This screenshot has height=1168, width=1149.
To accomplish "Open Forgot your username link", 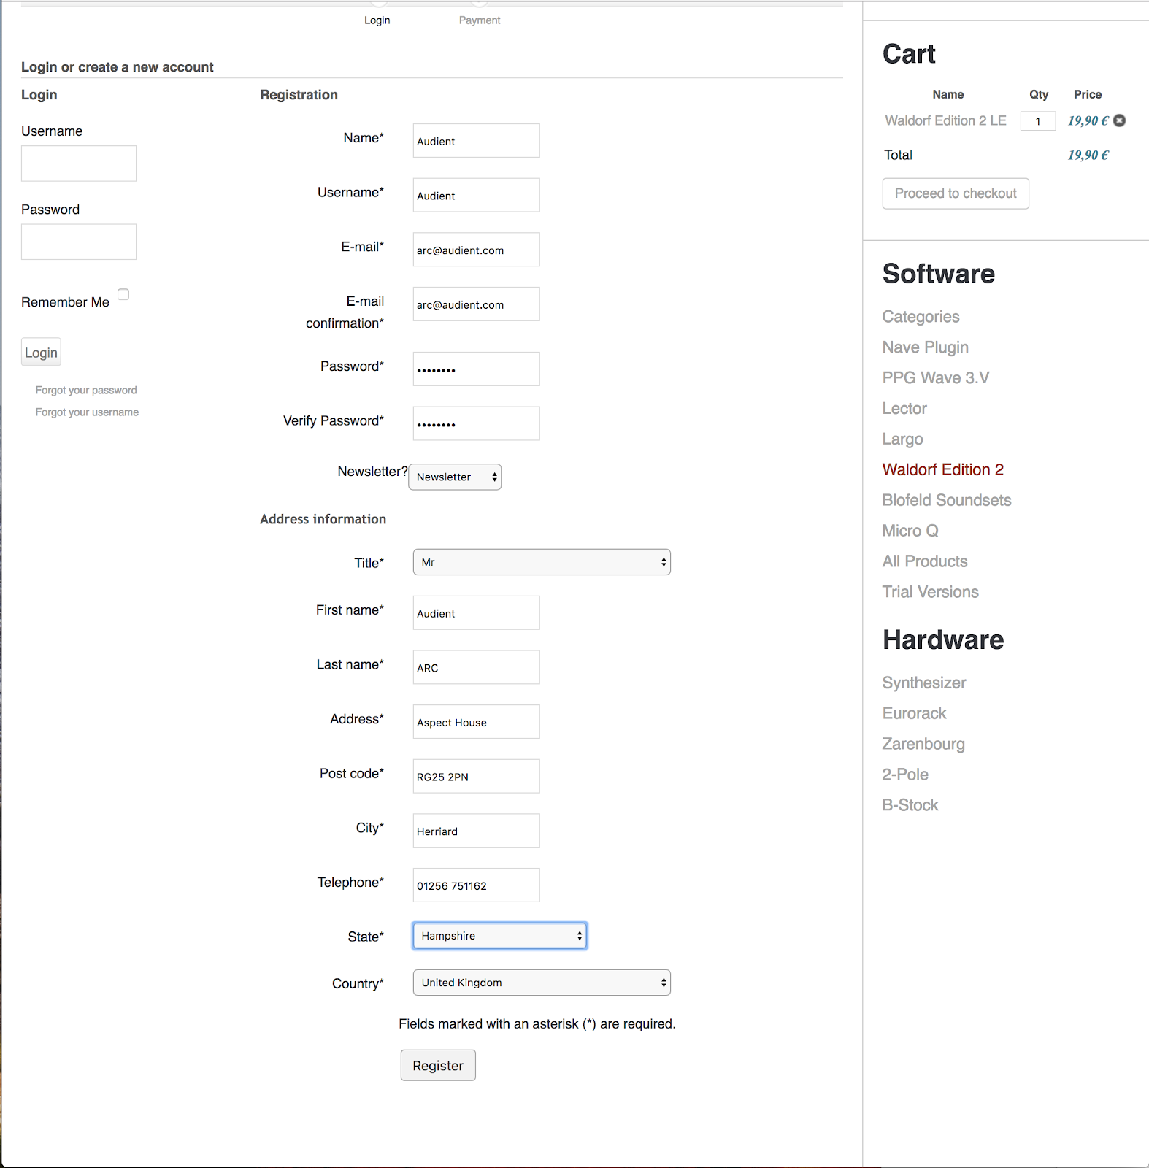I will (x=87, y=412).
